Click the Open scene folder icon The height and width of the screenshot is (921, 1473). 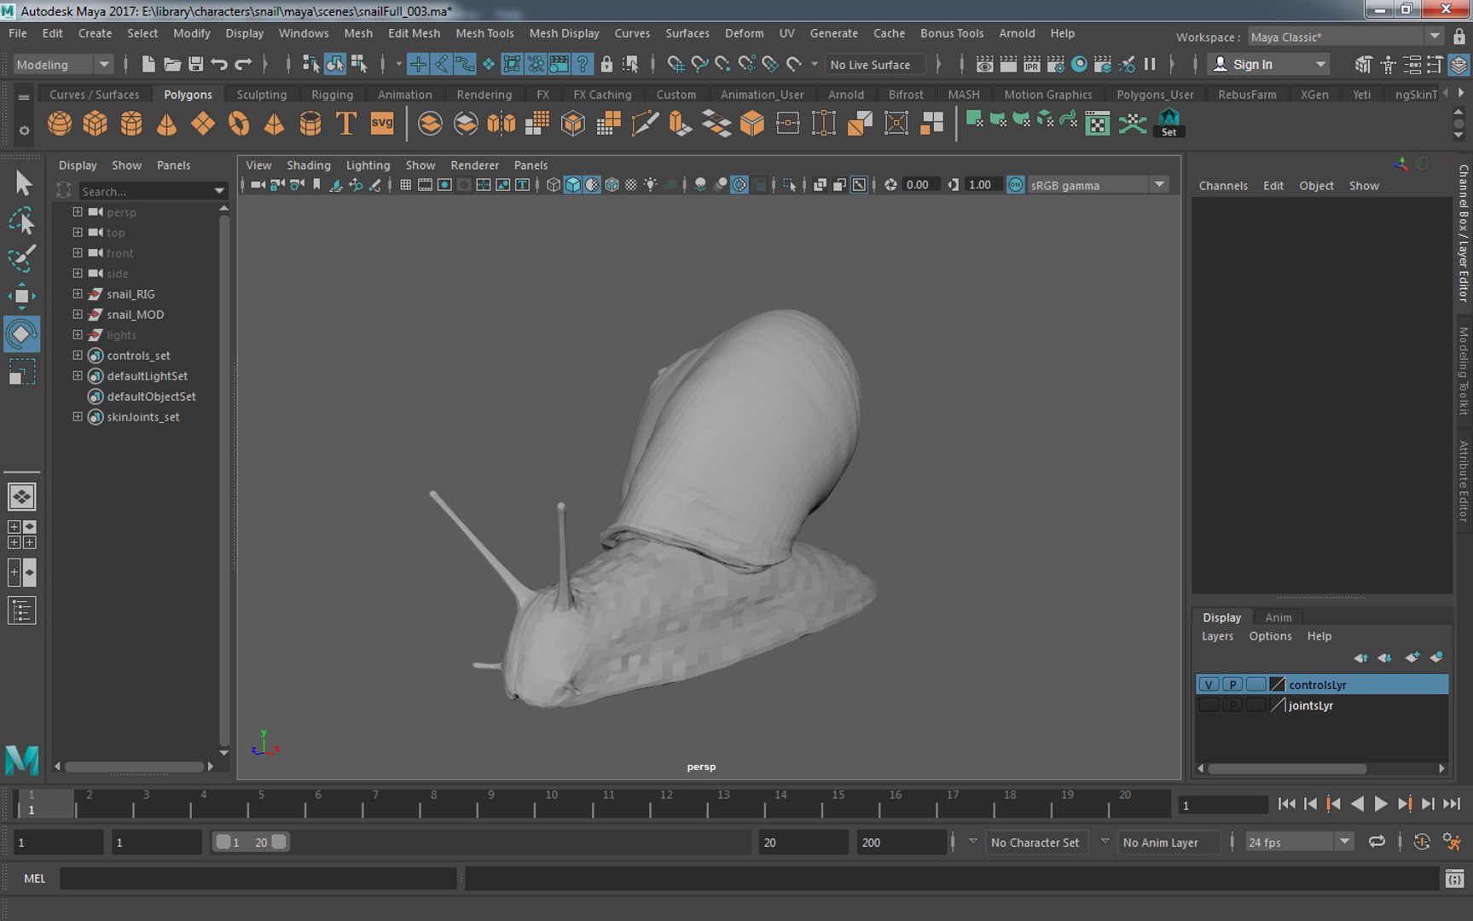click(172, 64)
